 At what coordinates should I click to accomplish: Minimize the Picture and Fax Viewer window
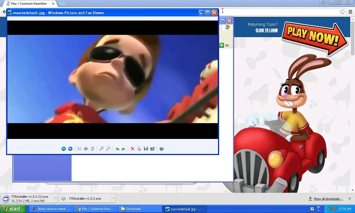202,13
